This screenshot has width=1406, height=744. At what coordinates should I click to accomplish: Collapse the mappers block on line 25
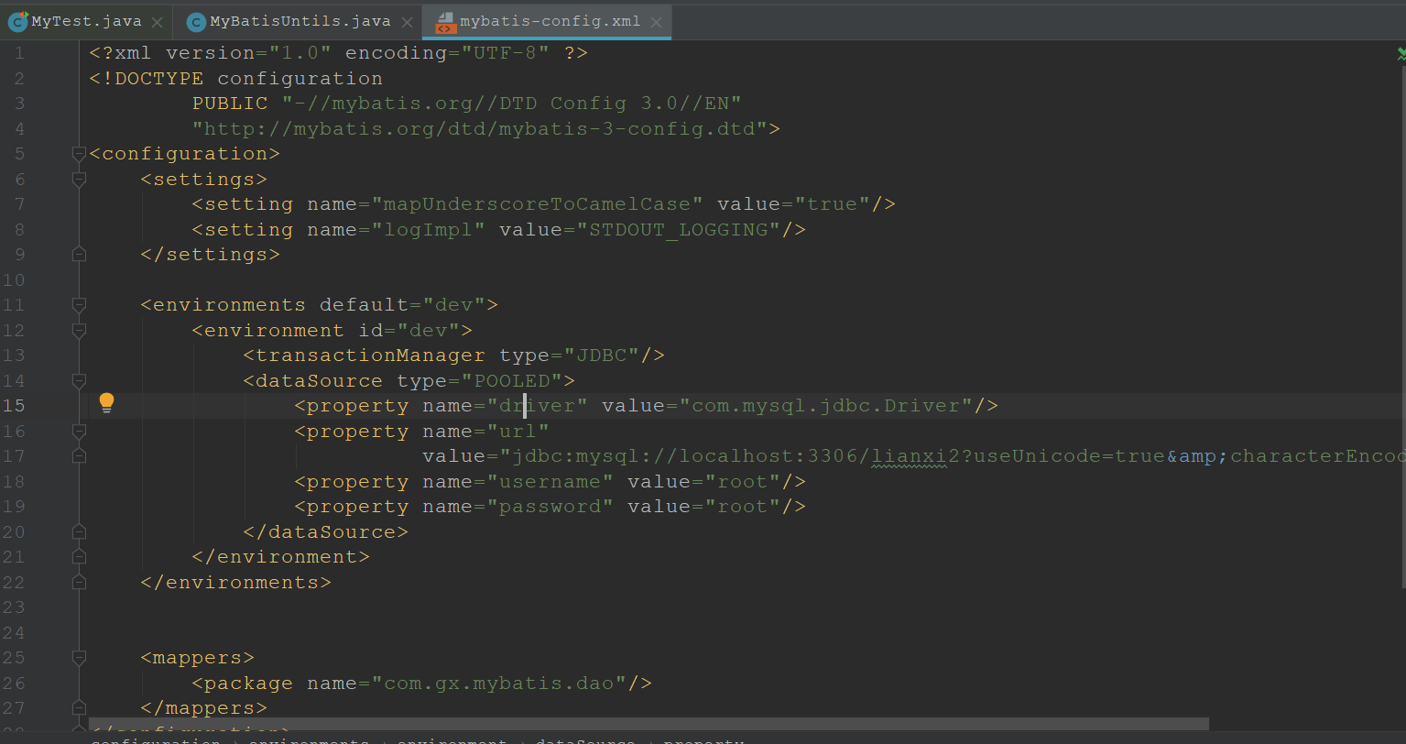[79, 658]
